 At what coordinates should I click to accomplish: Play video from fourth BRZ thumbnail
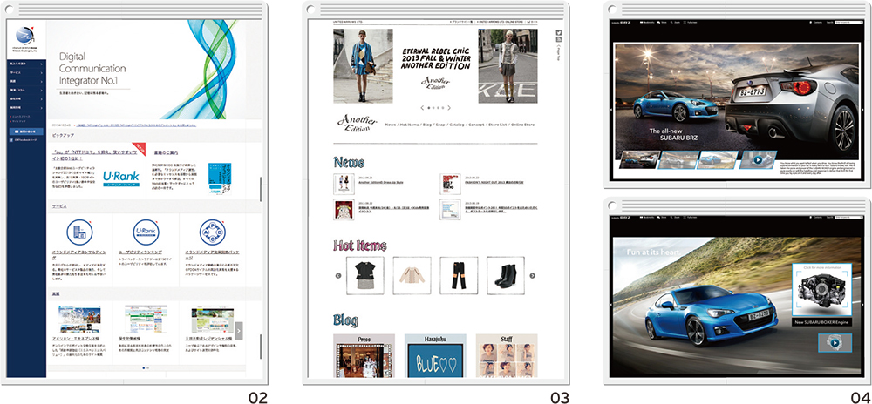[x=759, y=160]
